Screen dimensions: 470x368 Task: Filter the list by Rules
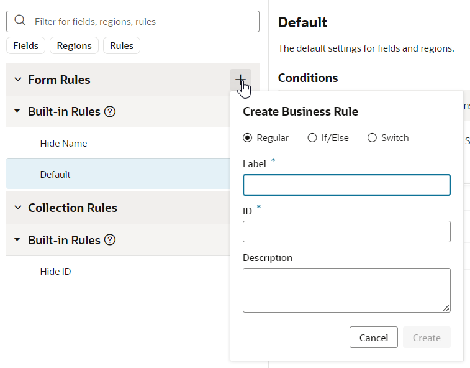[122, 45]
